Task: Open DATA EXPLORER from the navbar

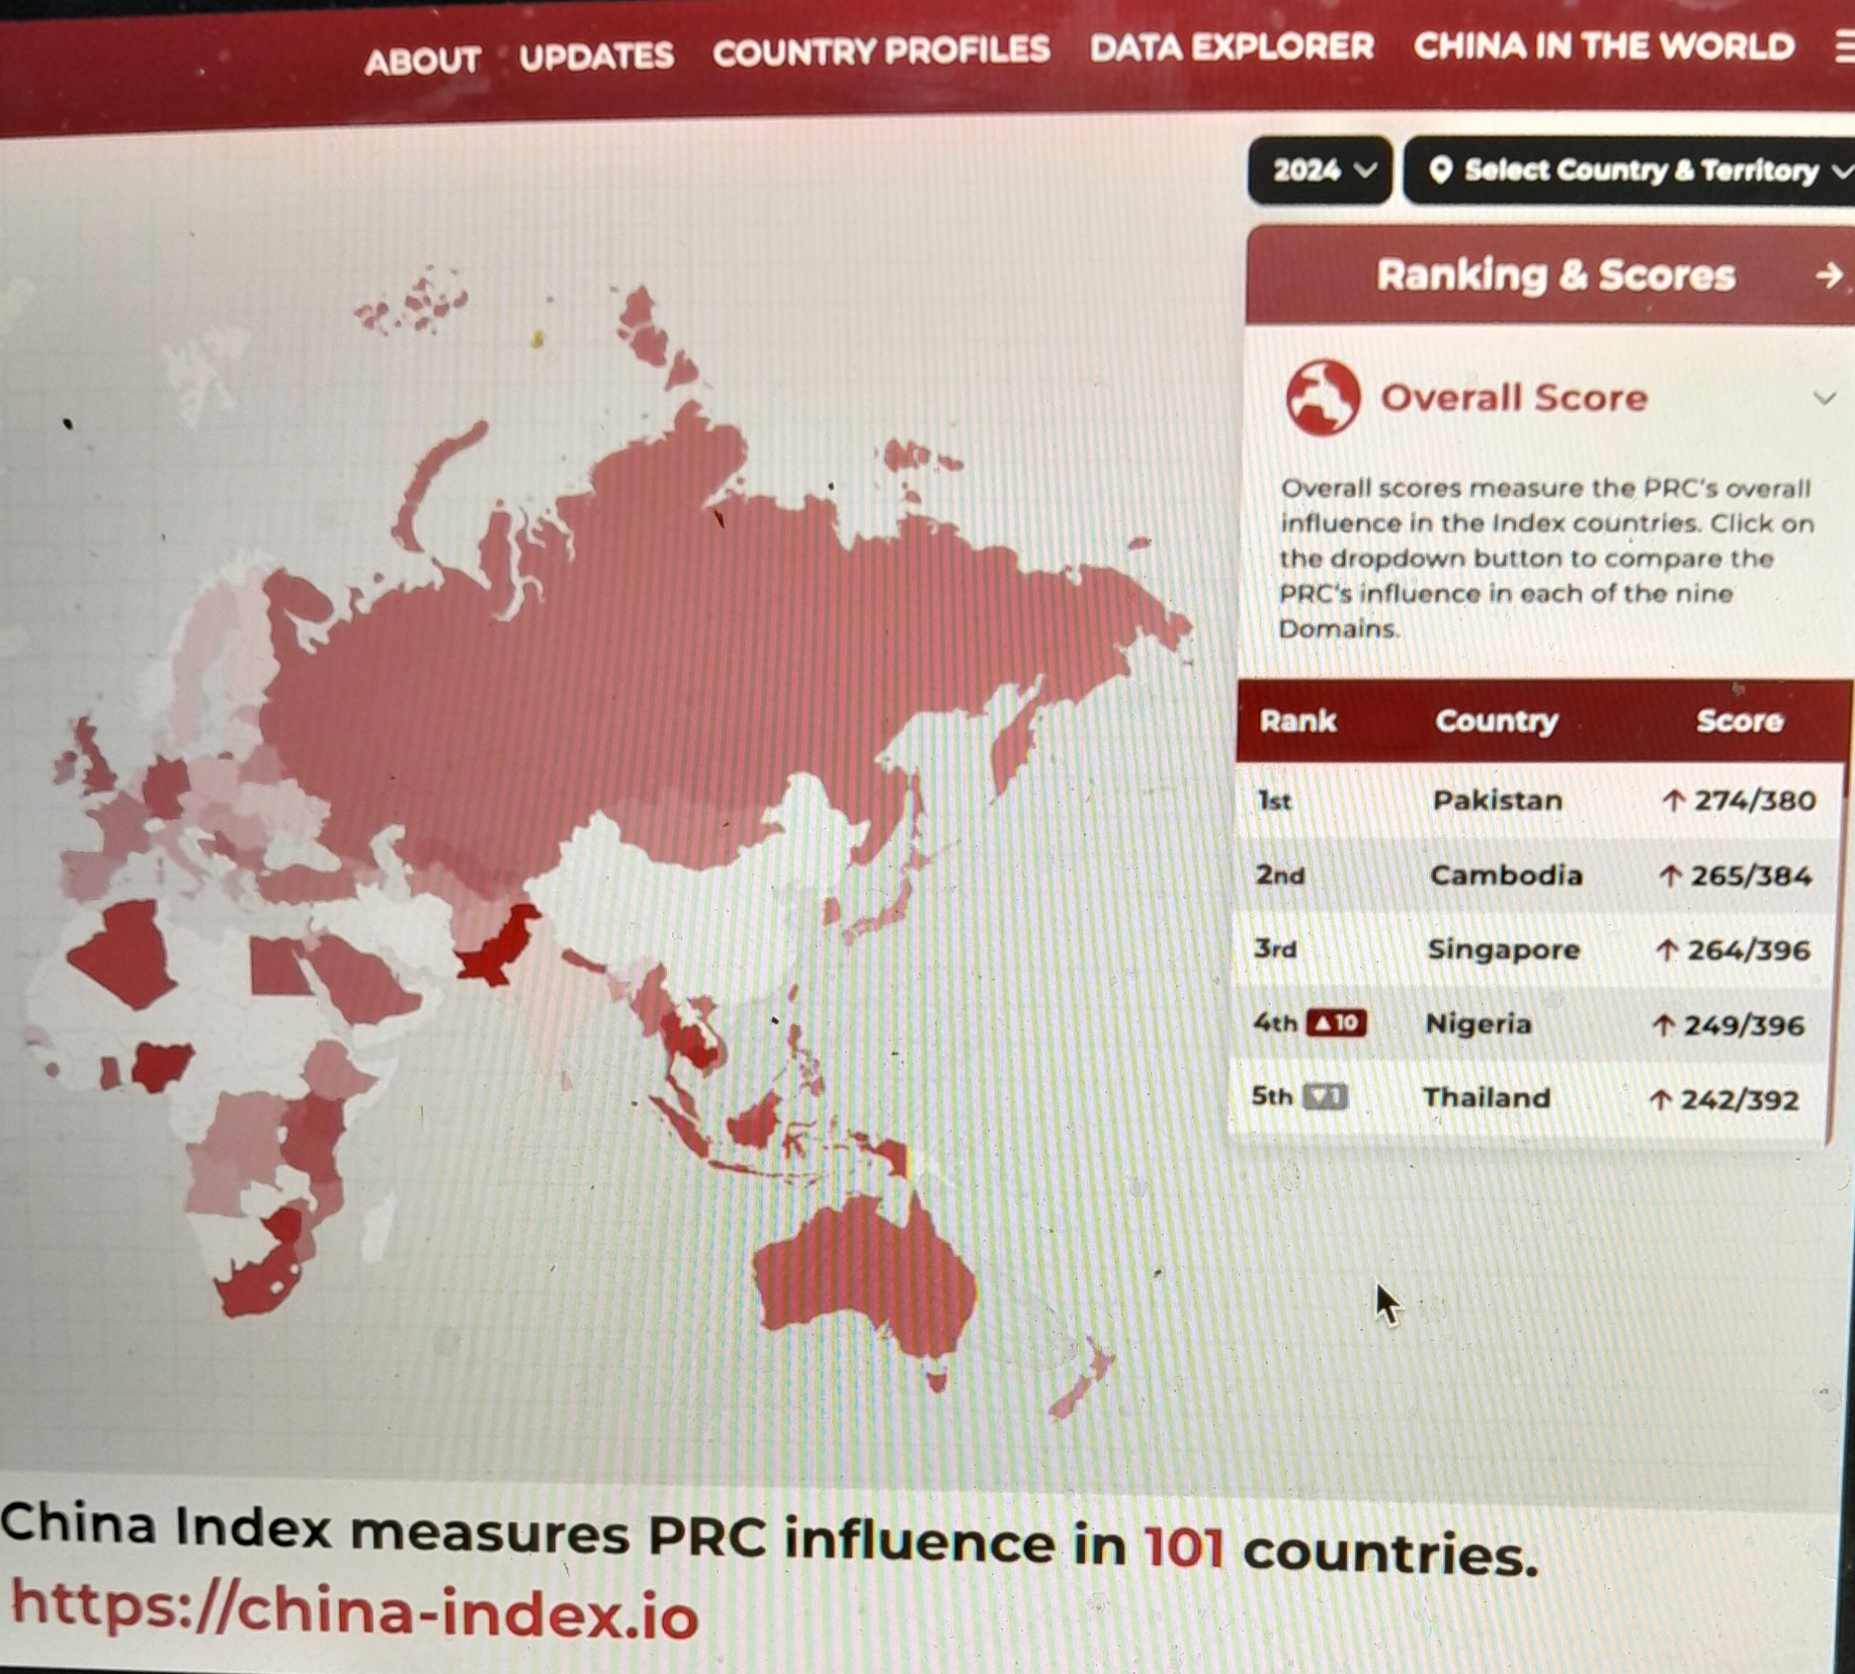Action: pos(1231,47)
